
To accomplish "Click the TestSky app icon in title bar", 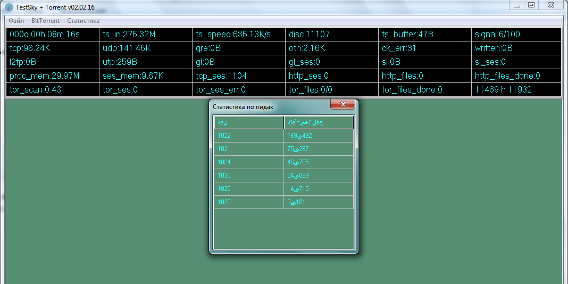I will (x=9, y=7).
